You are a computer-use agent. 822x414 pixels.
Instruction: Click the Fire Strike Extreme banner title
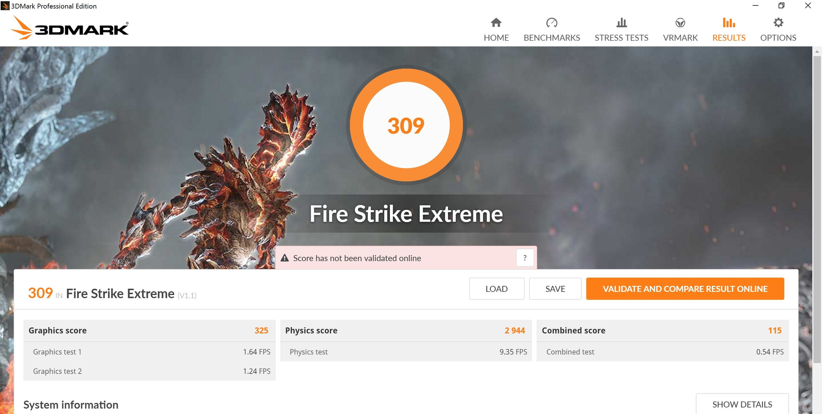pyautogui.click(x=406, y=214)
